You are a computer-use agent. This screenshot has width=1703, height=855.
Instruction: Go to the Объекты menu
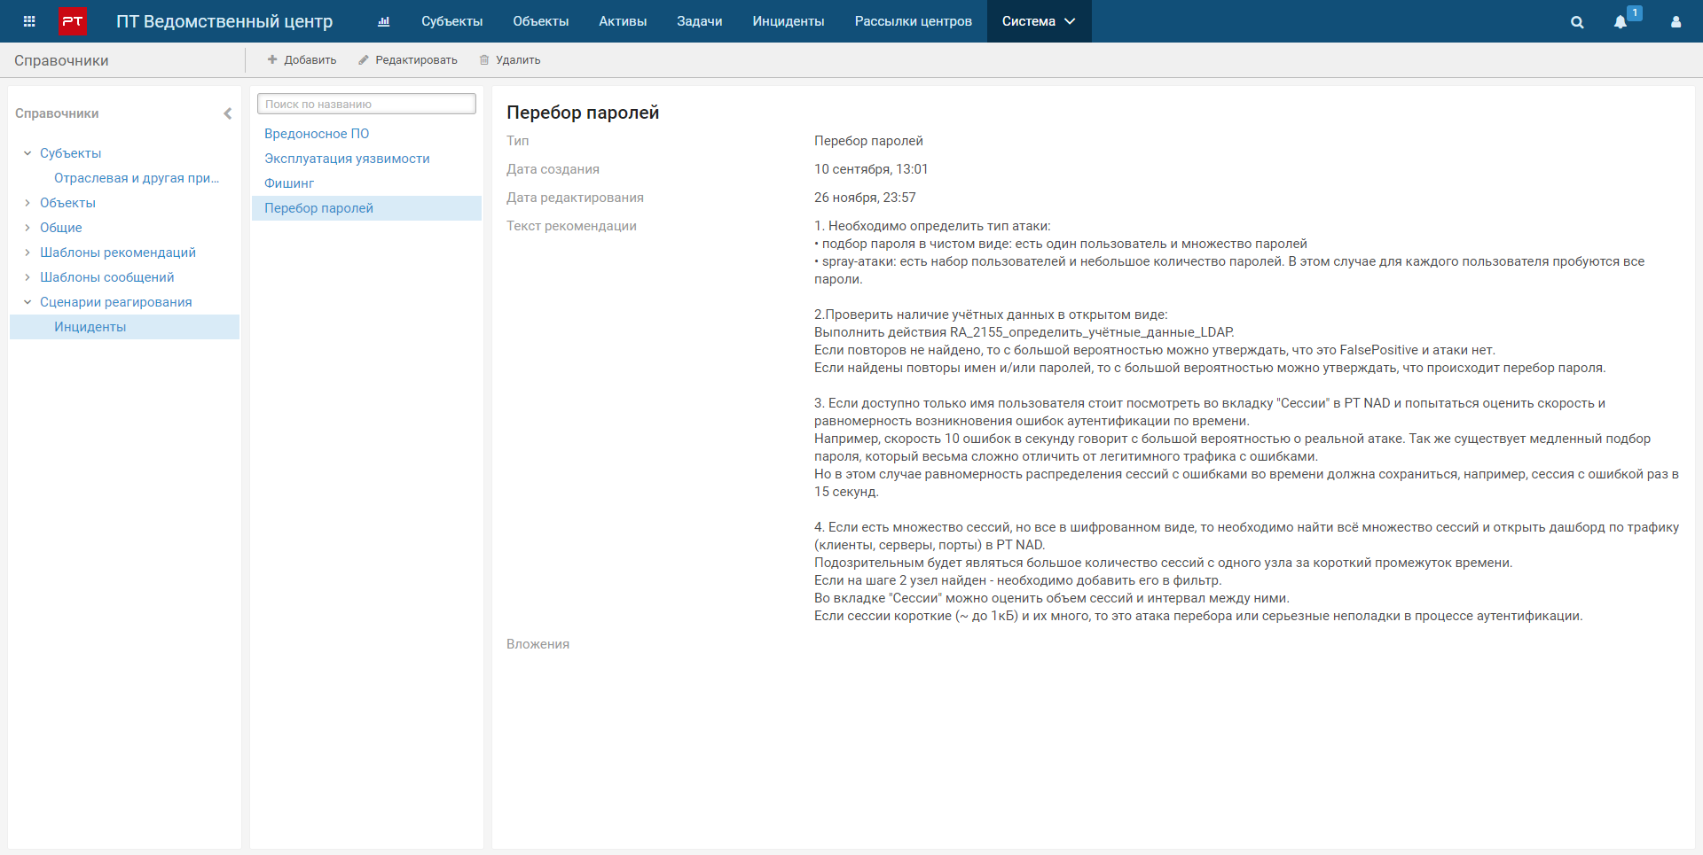tap(541, 21)
